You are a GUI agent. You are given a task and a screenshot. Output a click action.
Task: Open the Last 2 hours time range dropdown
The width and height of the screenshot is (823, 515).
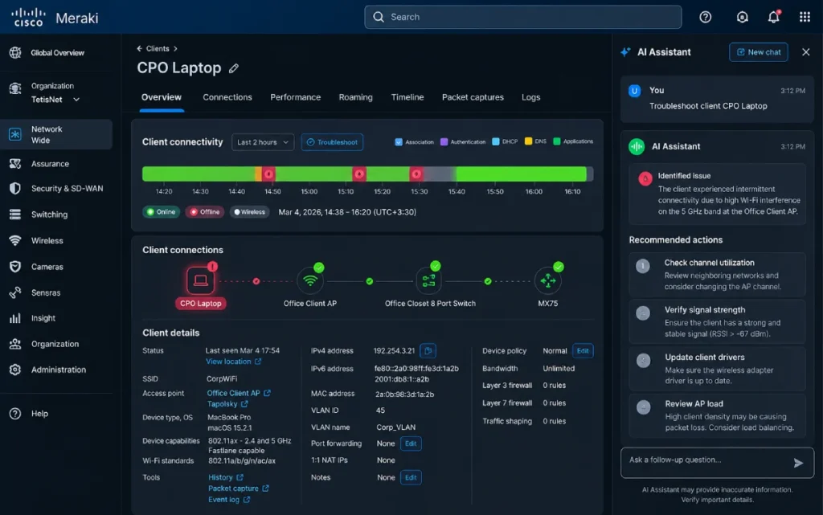(x=263, y=142)
